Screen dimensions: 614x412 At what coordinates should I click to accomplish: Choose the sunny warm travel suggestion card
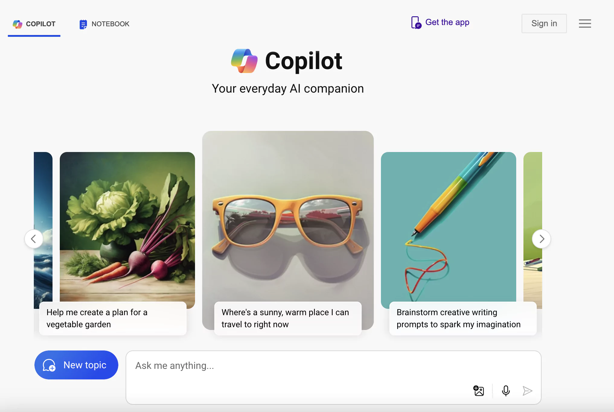288,319
